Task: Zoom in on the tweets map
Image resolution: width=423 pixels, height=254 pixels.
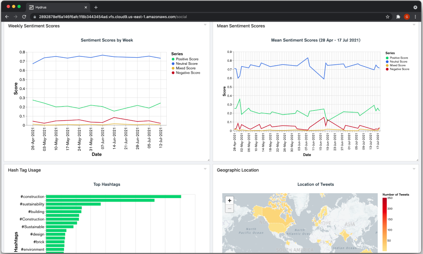Action: (x=229, y=200)
